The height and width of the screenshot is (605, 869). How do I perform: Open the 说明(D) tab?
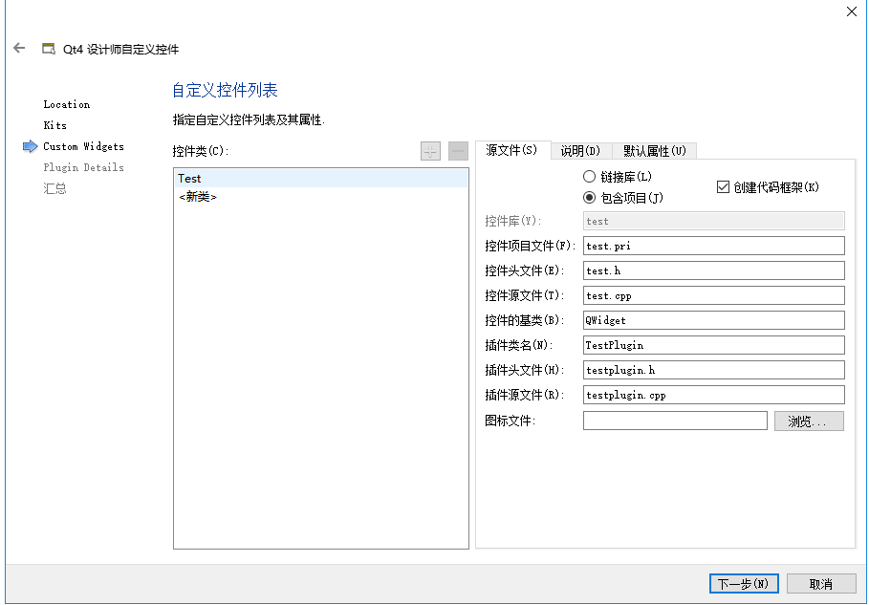pos(581,151)
